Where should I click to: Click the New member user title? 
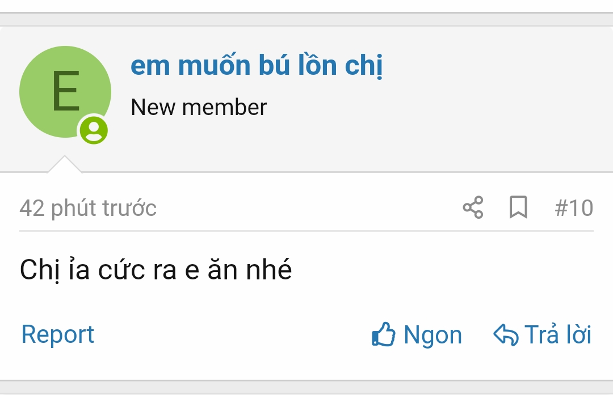coord(199,107)
